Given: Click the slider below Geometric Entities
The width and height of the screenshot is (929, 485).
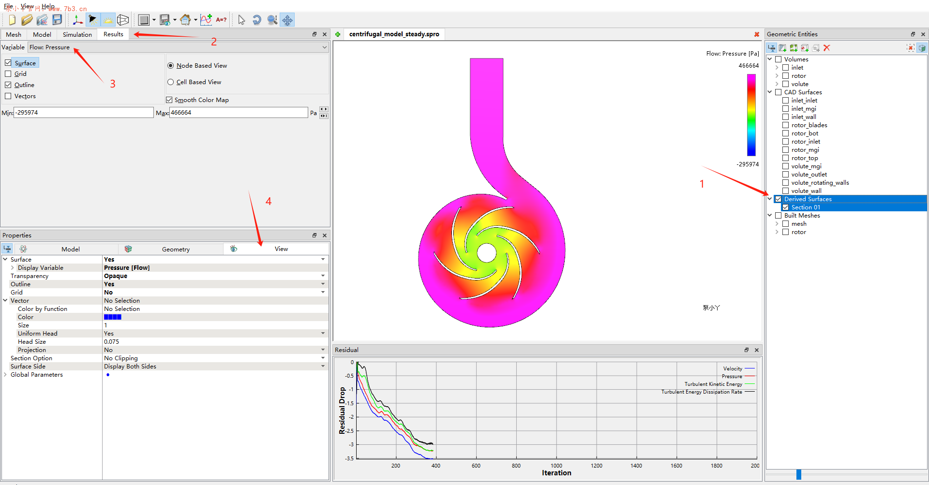Looking at the screenshot, I should click(799, 474).
